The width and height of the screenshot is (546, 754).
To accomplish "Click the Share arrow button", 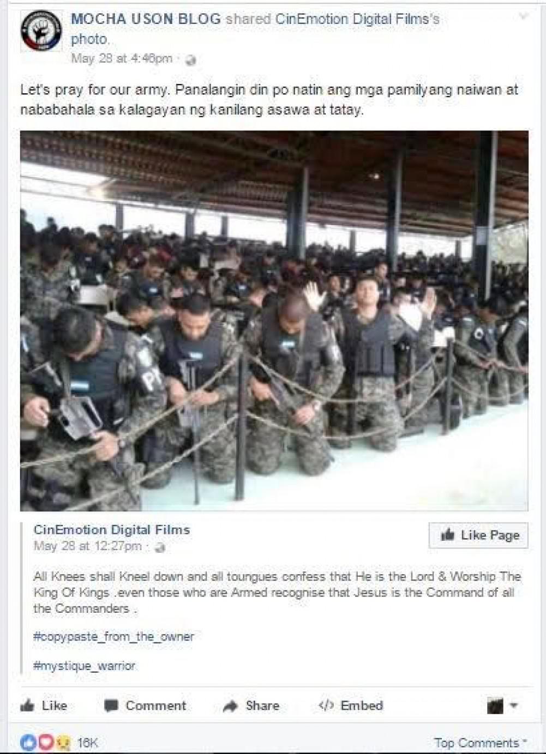I will pos(251,705).
